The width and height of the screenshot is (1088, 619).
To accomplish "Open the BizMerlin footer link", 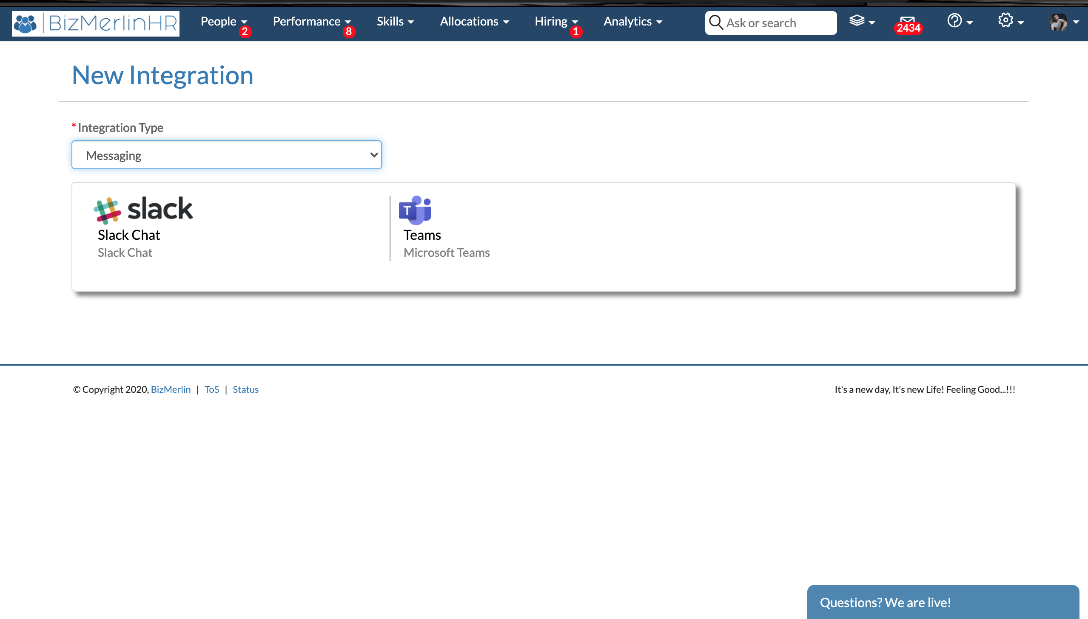I will 171,389.
